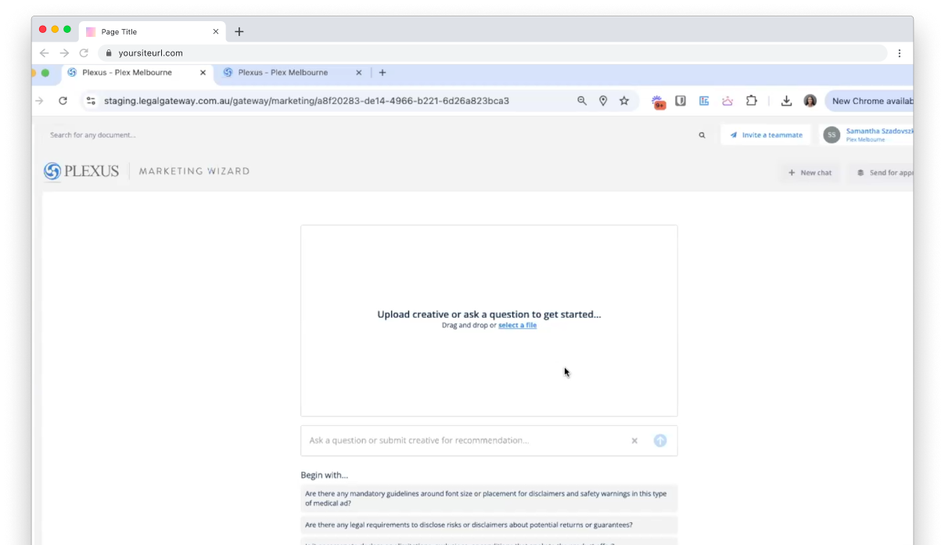
Task: Open Chrome downloads icon
Action: coord(786,101)
